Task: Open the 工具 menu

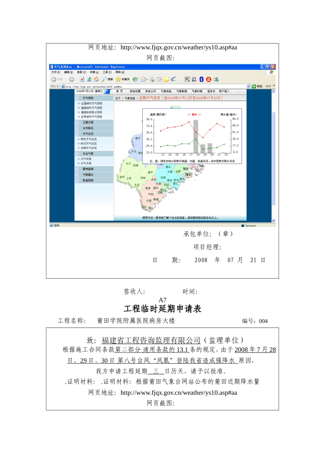Action: 107,72
